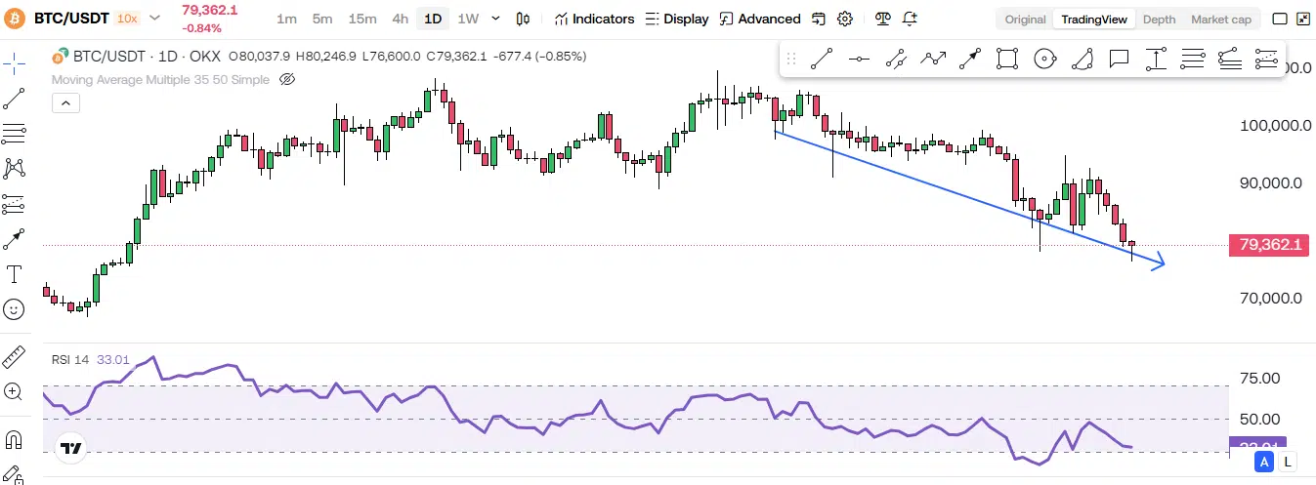1316x485 pixels.
Task: Click the zoom in magnifier tool
Action: coord(15,392)
